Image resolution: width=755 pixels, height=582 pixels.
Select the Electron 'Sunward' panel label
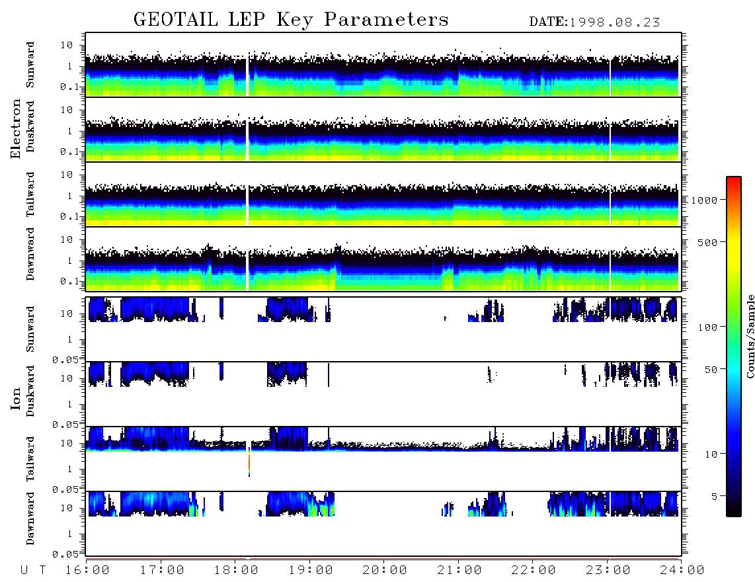30,65
